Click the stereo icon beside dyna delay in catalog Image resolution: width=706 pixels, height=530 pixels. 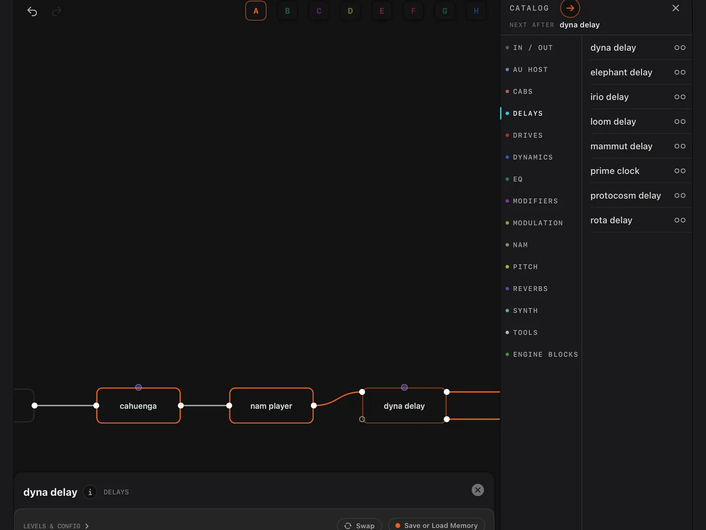[680, 47]
